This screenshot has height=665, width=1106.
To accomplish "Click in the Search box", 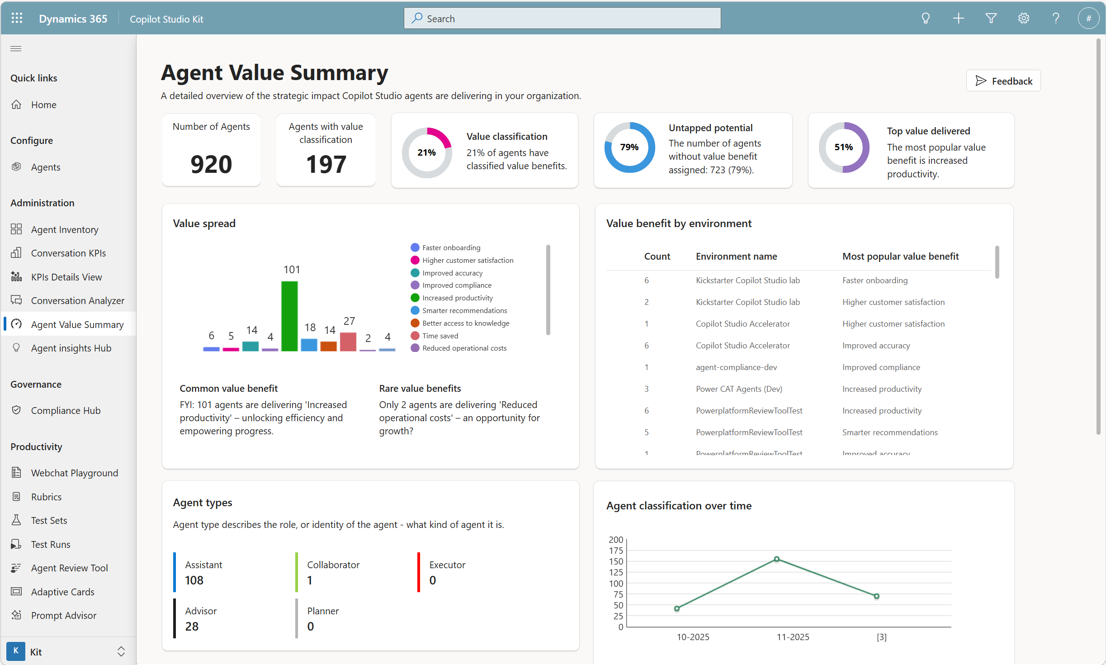I will 562,19.
